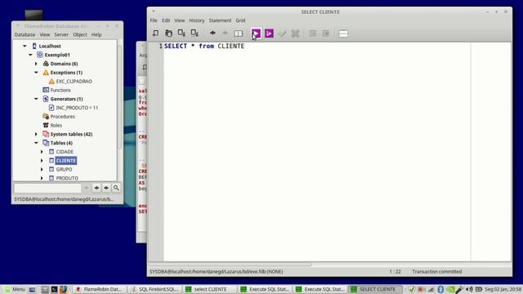Click the Execute selection purple icon
Viewport: 523px width, 294px height.
pos(269,33)
